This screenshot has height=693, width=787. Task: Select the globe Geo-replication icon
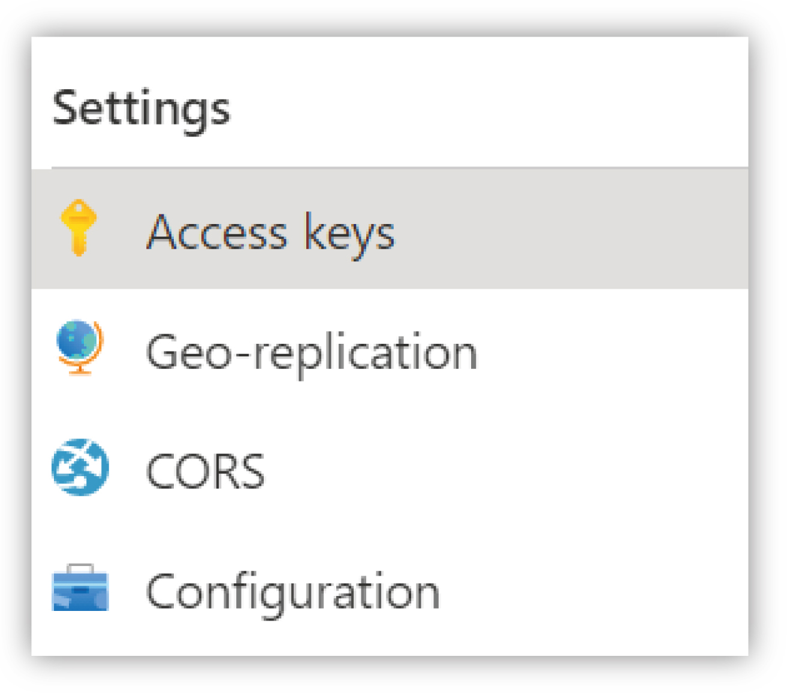pyautogui.click(x=80, y=347)
